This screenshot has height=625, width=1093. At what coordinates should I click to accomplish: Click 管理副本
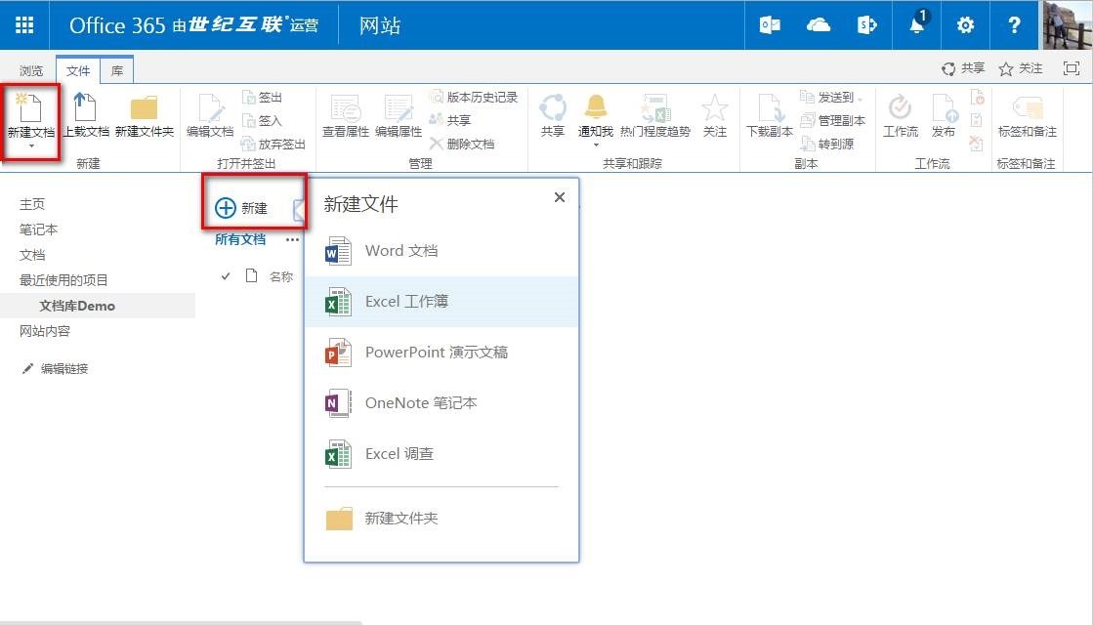833,120
